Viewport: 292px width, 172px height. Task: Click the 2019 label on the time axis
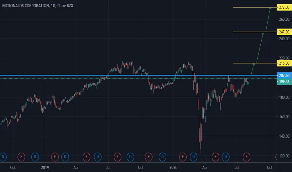45,168
